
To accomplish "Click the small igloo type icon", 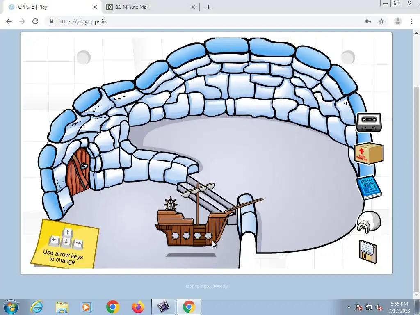I will [369, 221].
